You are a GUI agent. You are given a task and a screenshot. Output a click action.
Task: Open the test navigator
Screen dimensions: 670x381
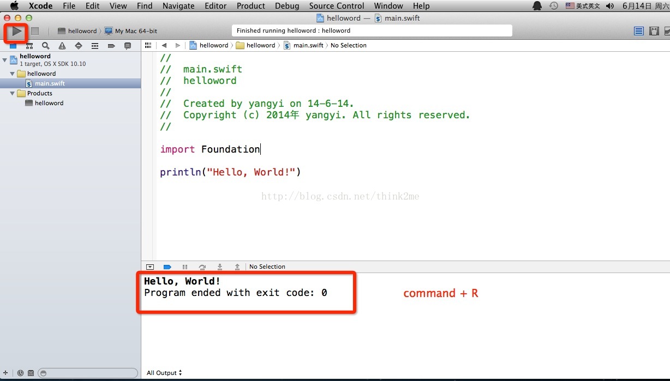coord(79,46)
